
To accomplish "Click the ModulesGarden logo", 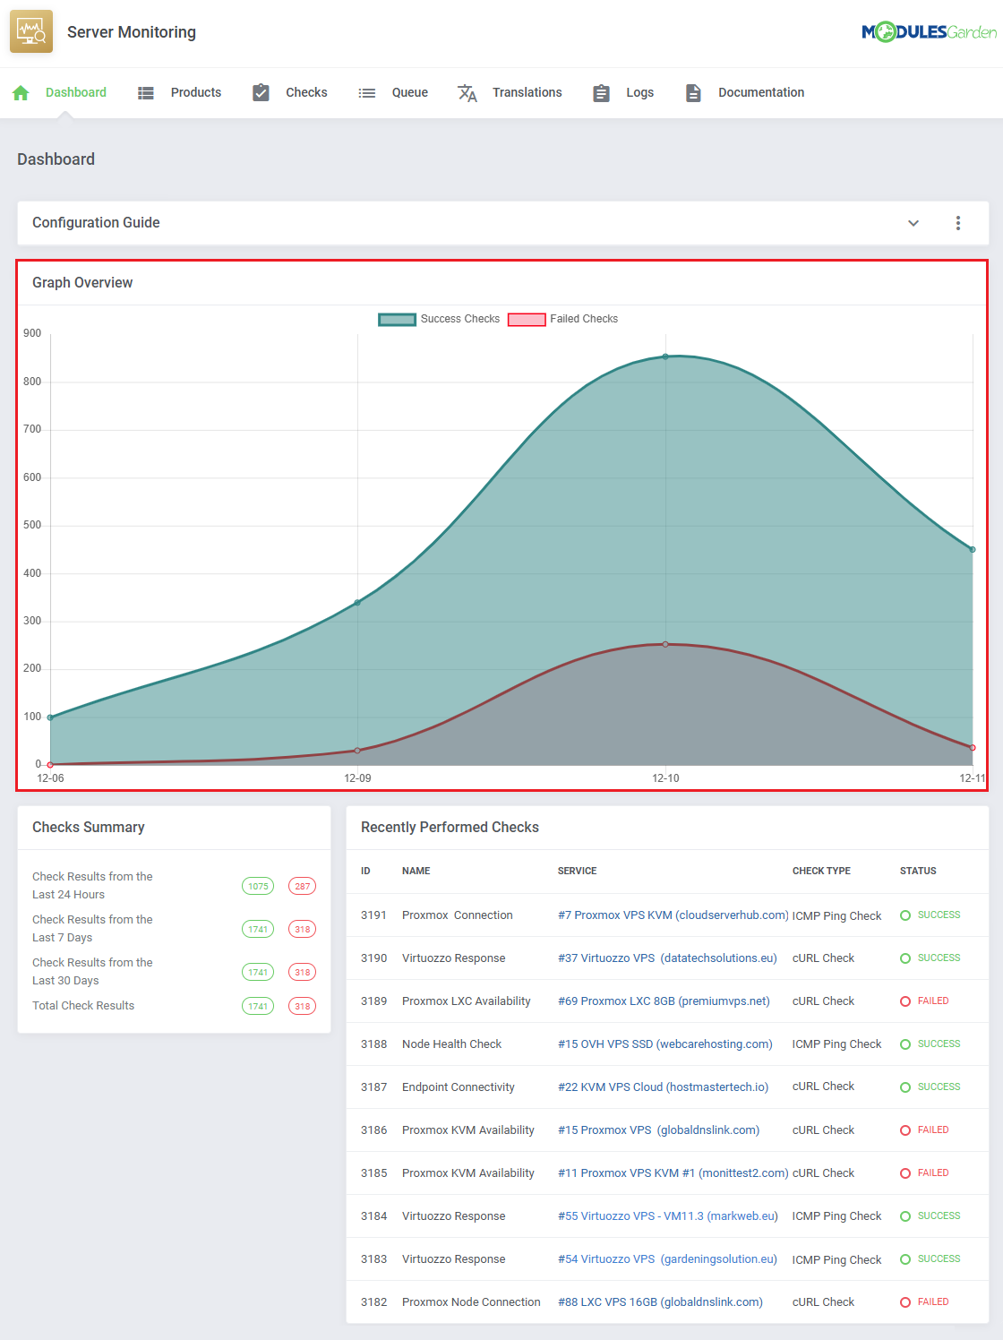I will pyautogui.click(x=929, y=32).
